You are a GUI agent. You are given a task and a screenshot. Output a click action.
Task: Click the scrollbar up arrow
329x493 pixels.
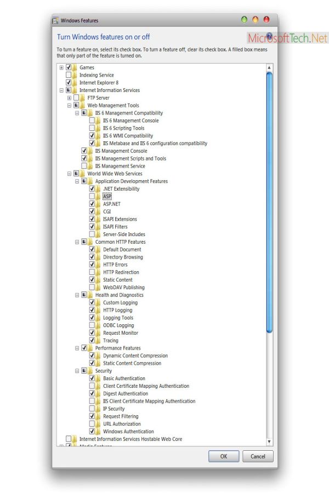pos(269,67)
